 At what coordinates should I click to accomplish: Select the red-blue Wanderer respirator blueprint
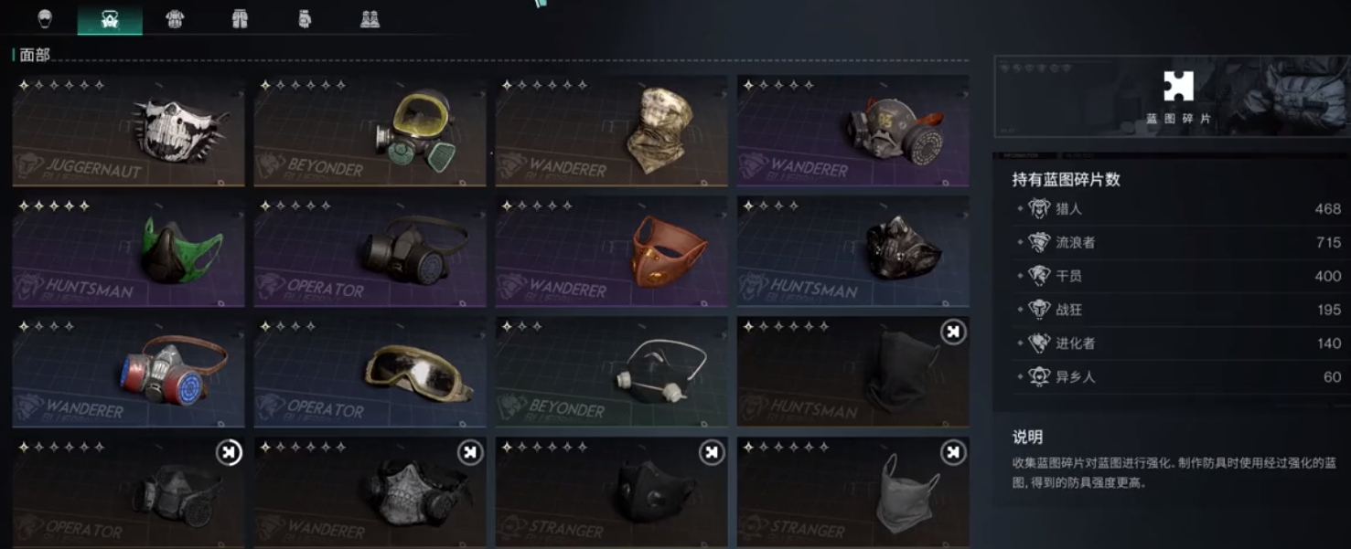(x=128, y=372)
